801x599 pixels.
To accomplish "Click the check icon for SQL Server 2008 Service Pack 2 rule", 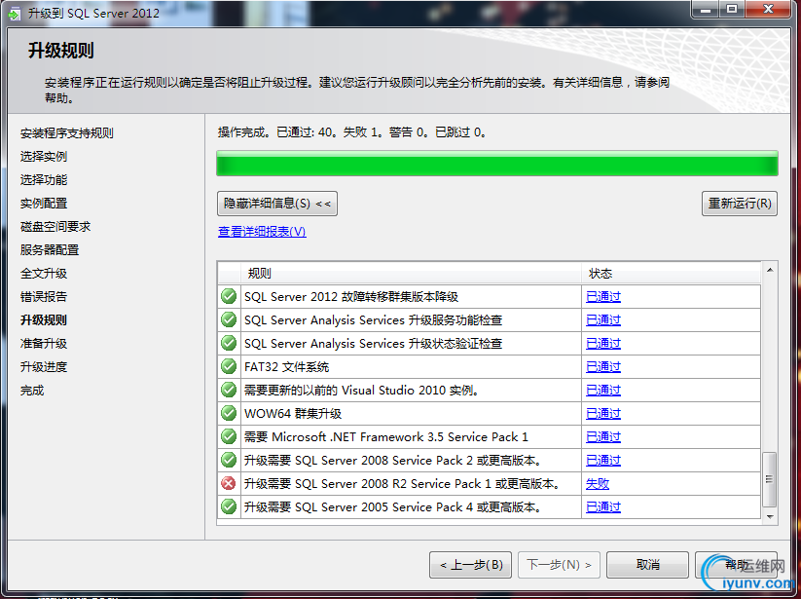I will coord(229,460).
